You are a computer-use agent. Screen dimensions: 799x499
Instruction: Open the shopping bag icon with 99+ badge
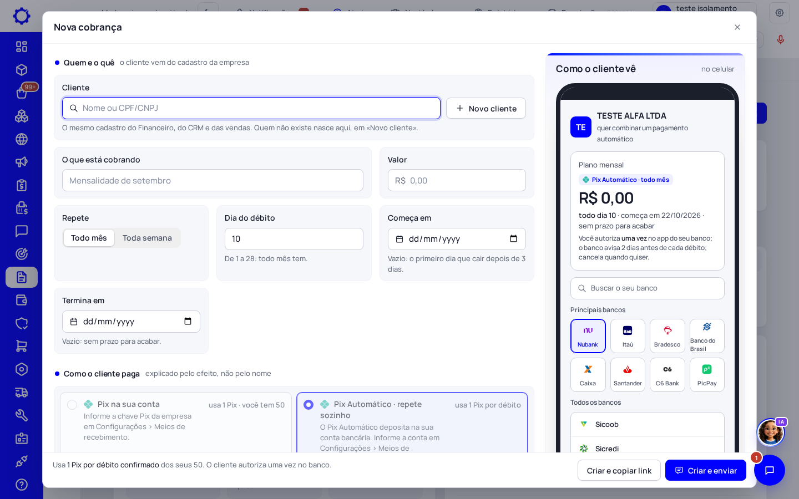tap(22, 93)
